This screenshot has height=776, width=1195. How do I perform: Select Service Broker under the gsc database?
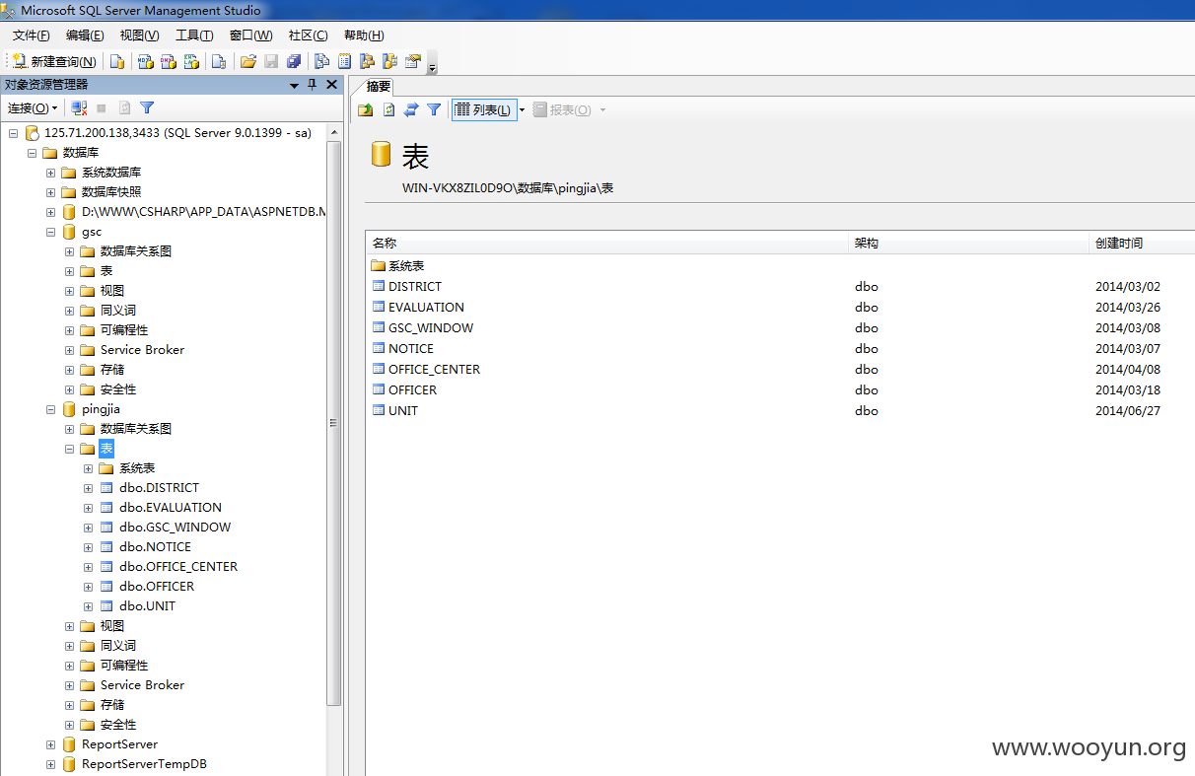(142, 350)
